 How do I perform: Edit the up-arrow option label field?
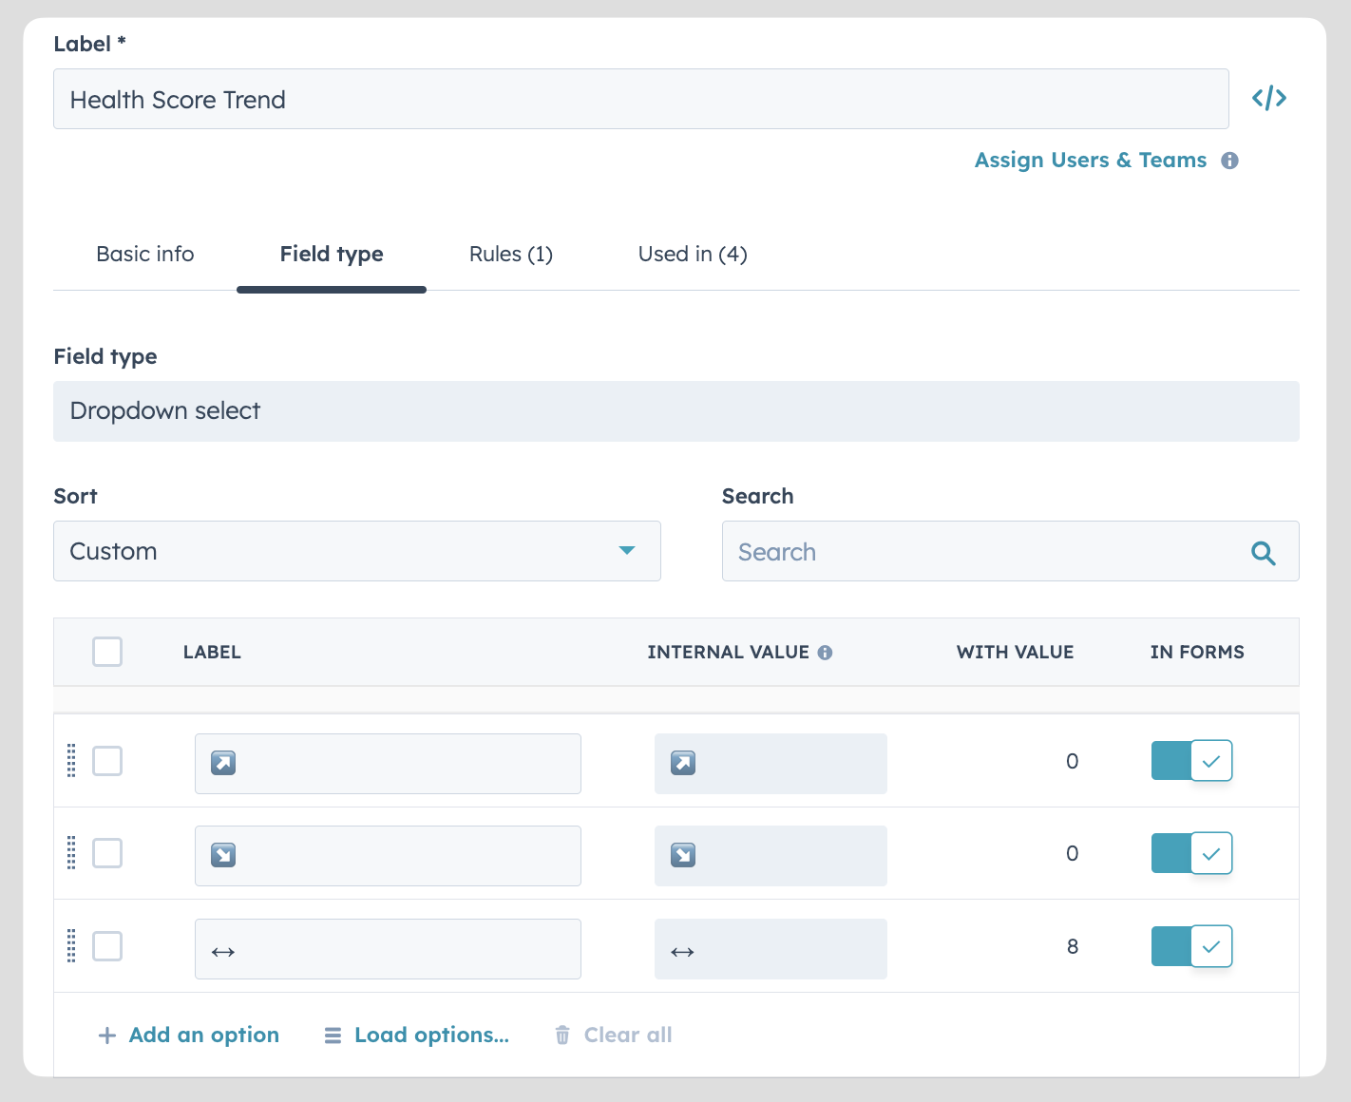[x=388, y=764]
